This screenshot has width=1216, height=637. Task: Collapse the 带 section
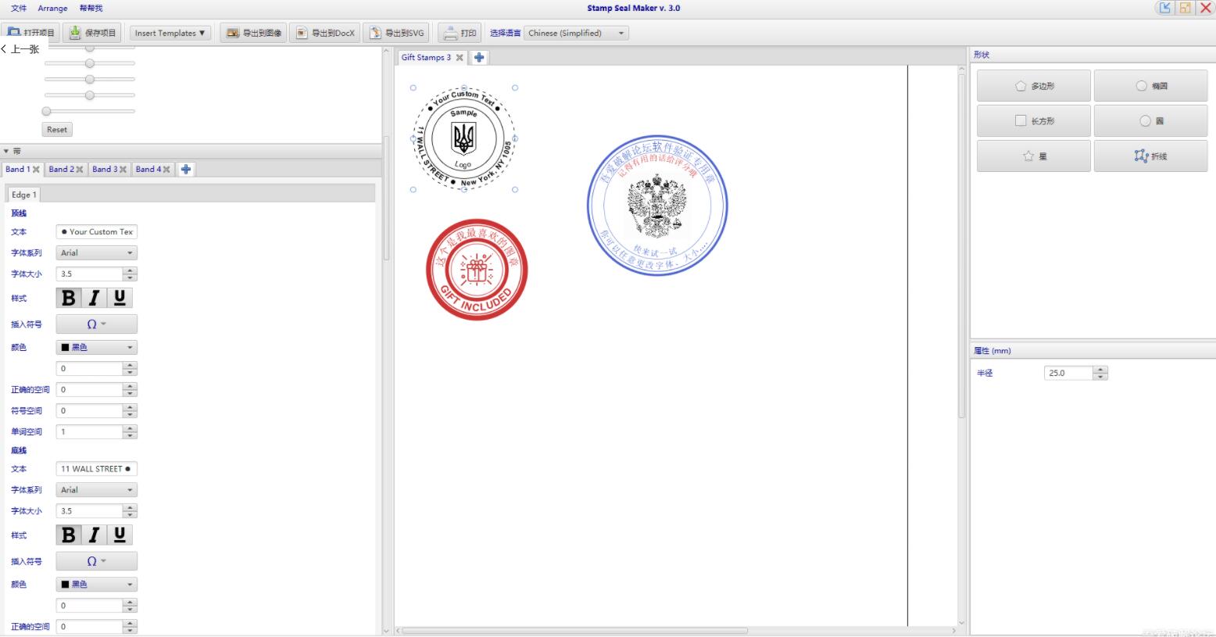pyautogui.click(x=6, y=151)
